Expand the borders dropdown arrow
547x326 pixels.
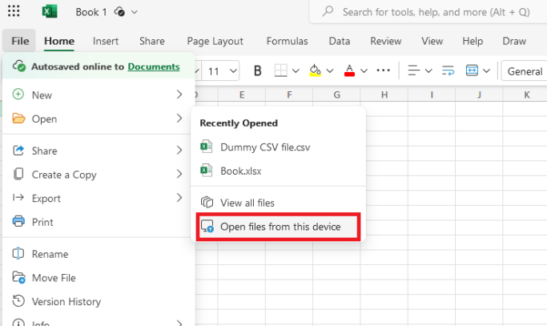click(296, 71)
